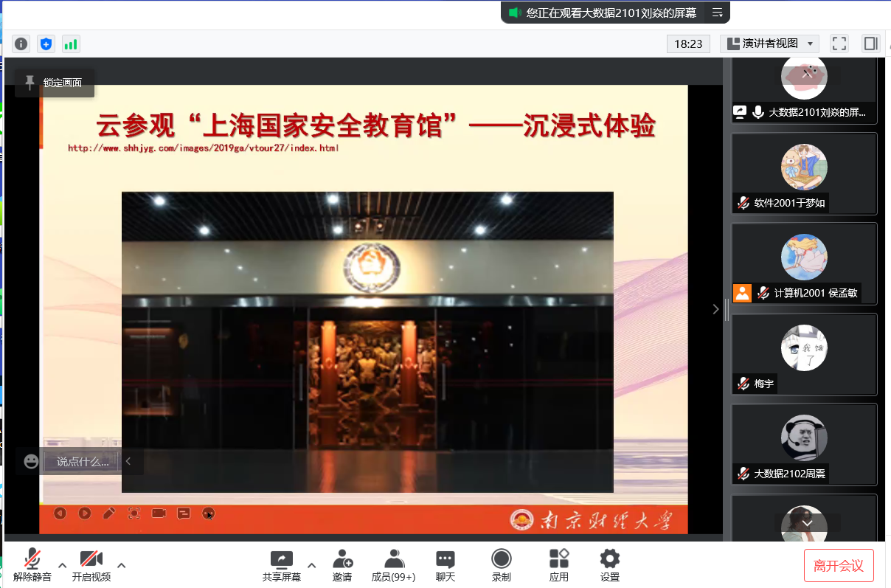This screenshot has width=891, height=588.
Task: Open 设置 settings gear
Action: 609,565
